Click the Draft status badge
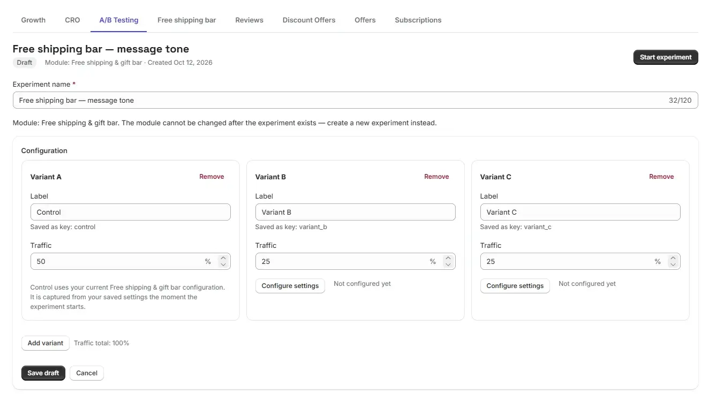 [25, 63]
